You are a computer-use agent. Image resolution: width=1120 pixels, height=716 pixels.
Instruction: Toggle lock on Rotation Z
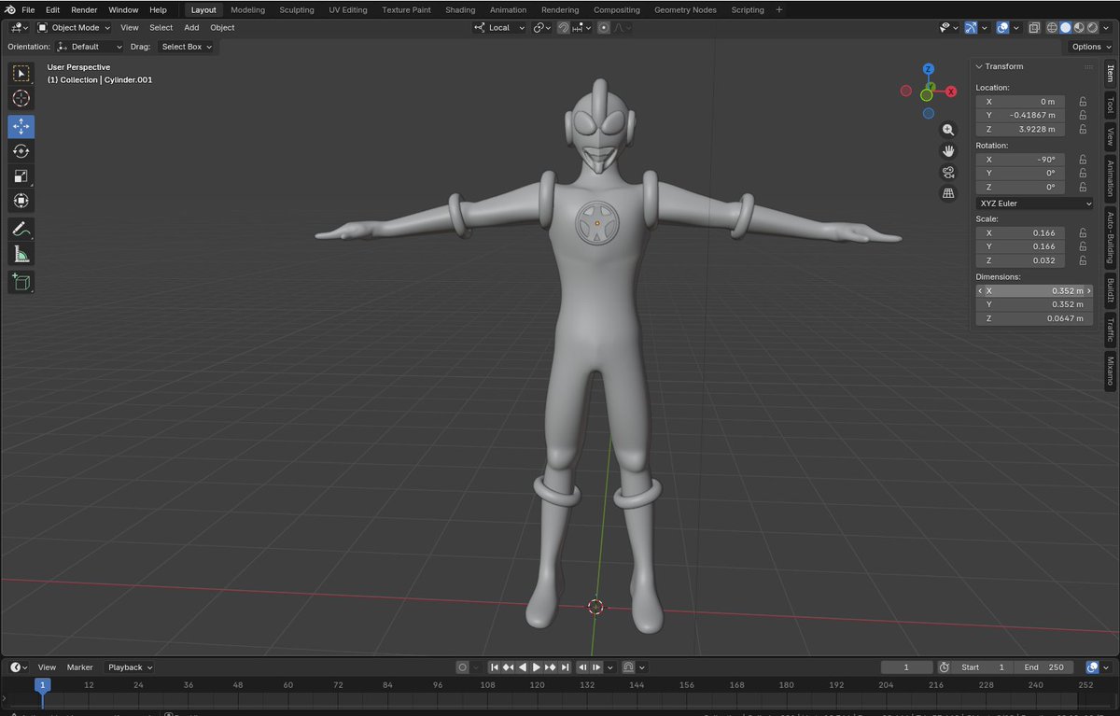[x=1083, y=188]
